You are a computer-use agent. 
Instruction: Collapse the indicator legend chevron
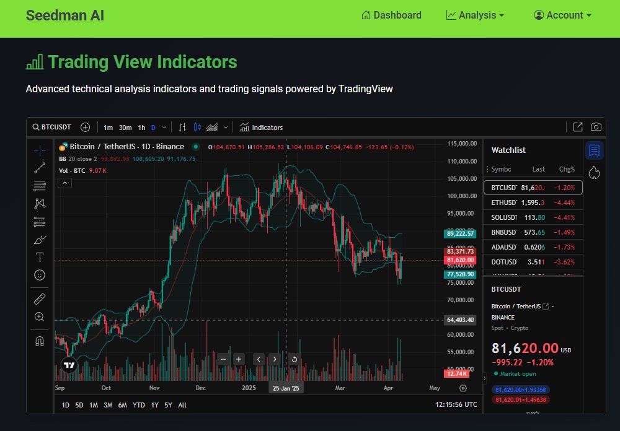coord(65,183)
